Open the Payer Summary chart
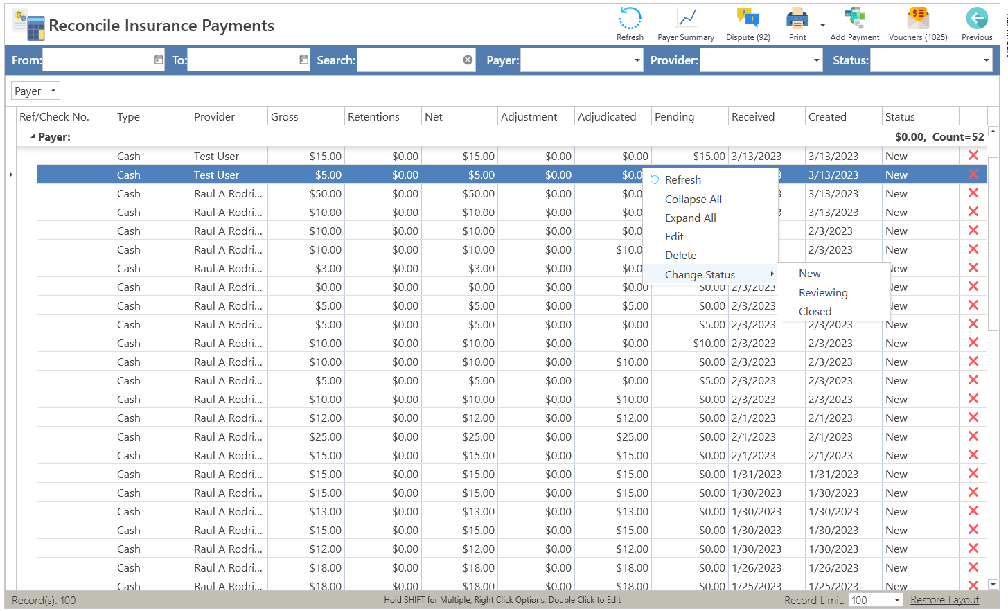 point(685,20)
